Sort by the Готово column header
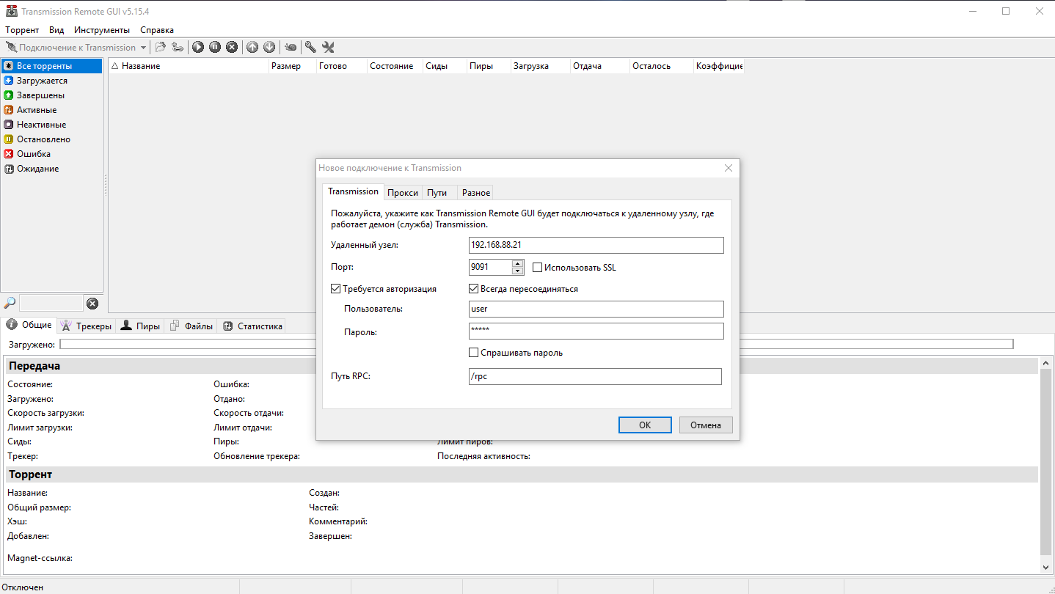This screenshot has width=1055, height=594. tap(342, 66)
